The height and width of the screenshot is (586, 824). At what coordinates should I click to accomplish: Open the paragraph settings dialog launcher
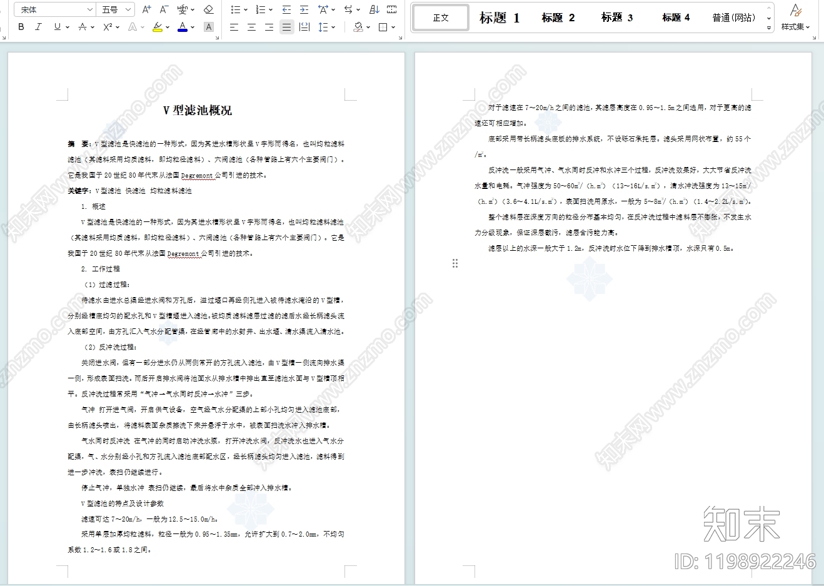(x=400, y=38)
